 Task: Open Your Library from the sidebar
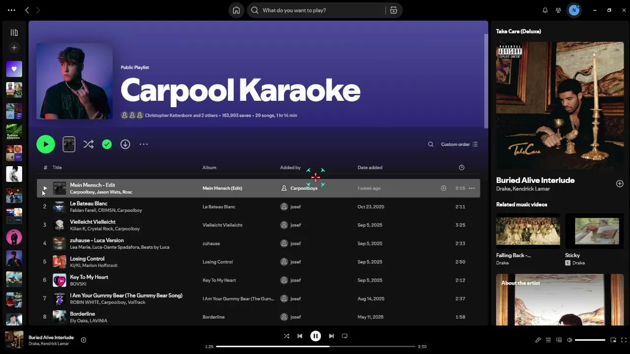(x=14, y=32)
